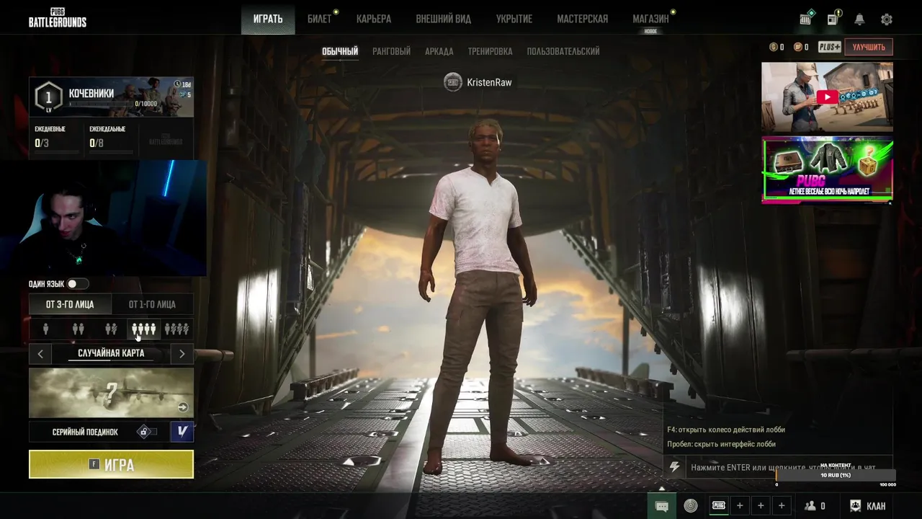Open friends list showing 0
The image size is (922, 519).
point(815,506)
